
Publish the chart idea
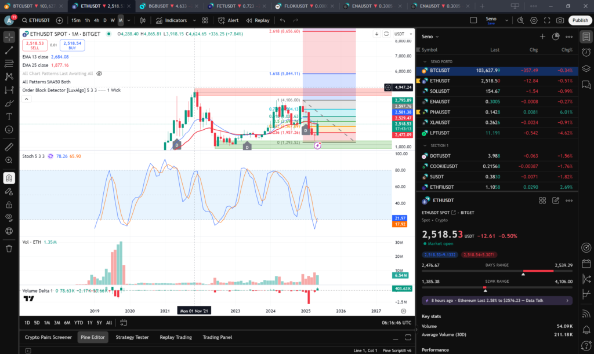point(580,20)
